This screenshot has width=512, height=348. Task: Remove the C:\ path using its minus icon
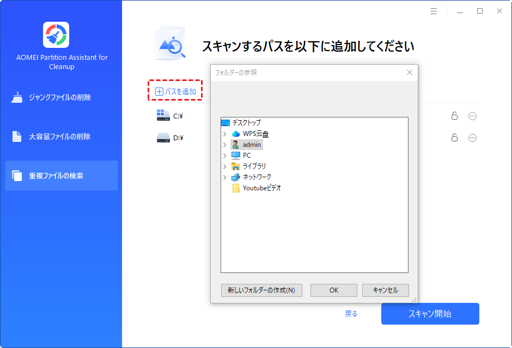[472, 116]
